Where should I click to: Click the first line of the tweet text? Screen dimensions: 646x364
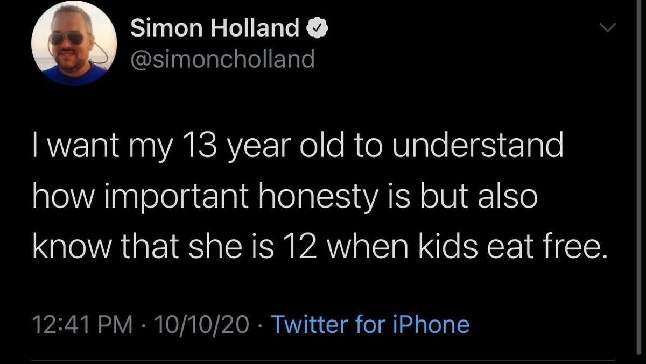[x=298, y=146]
